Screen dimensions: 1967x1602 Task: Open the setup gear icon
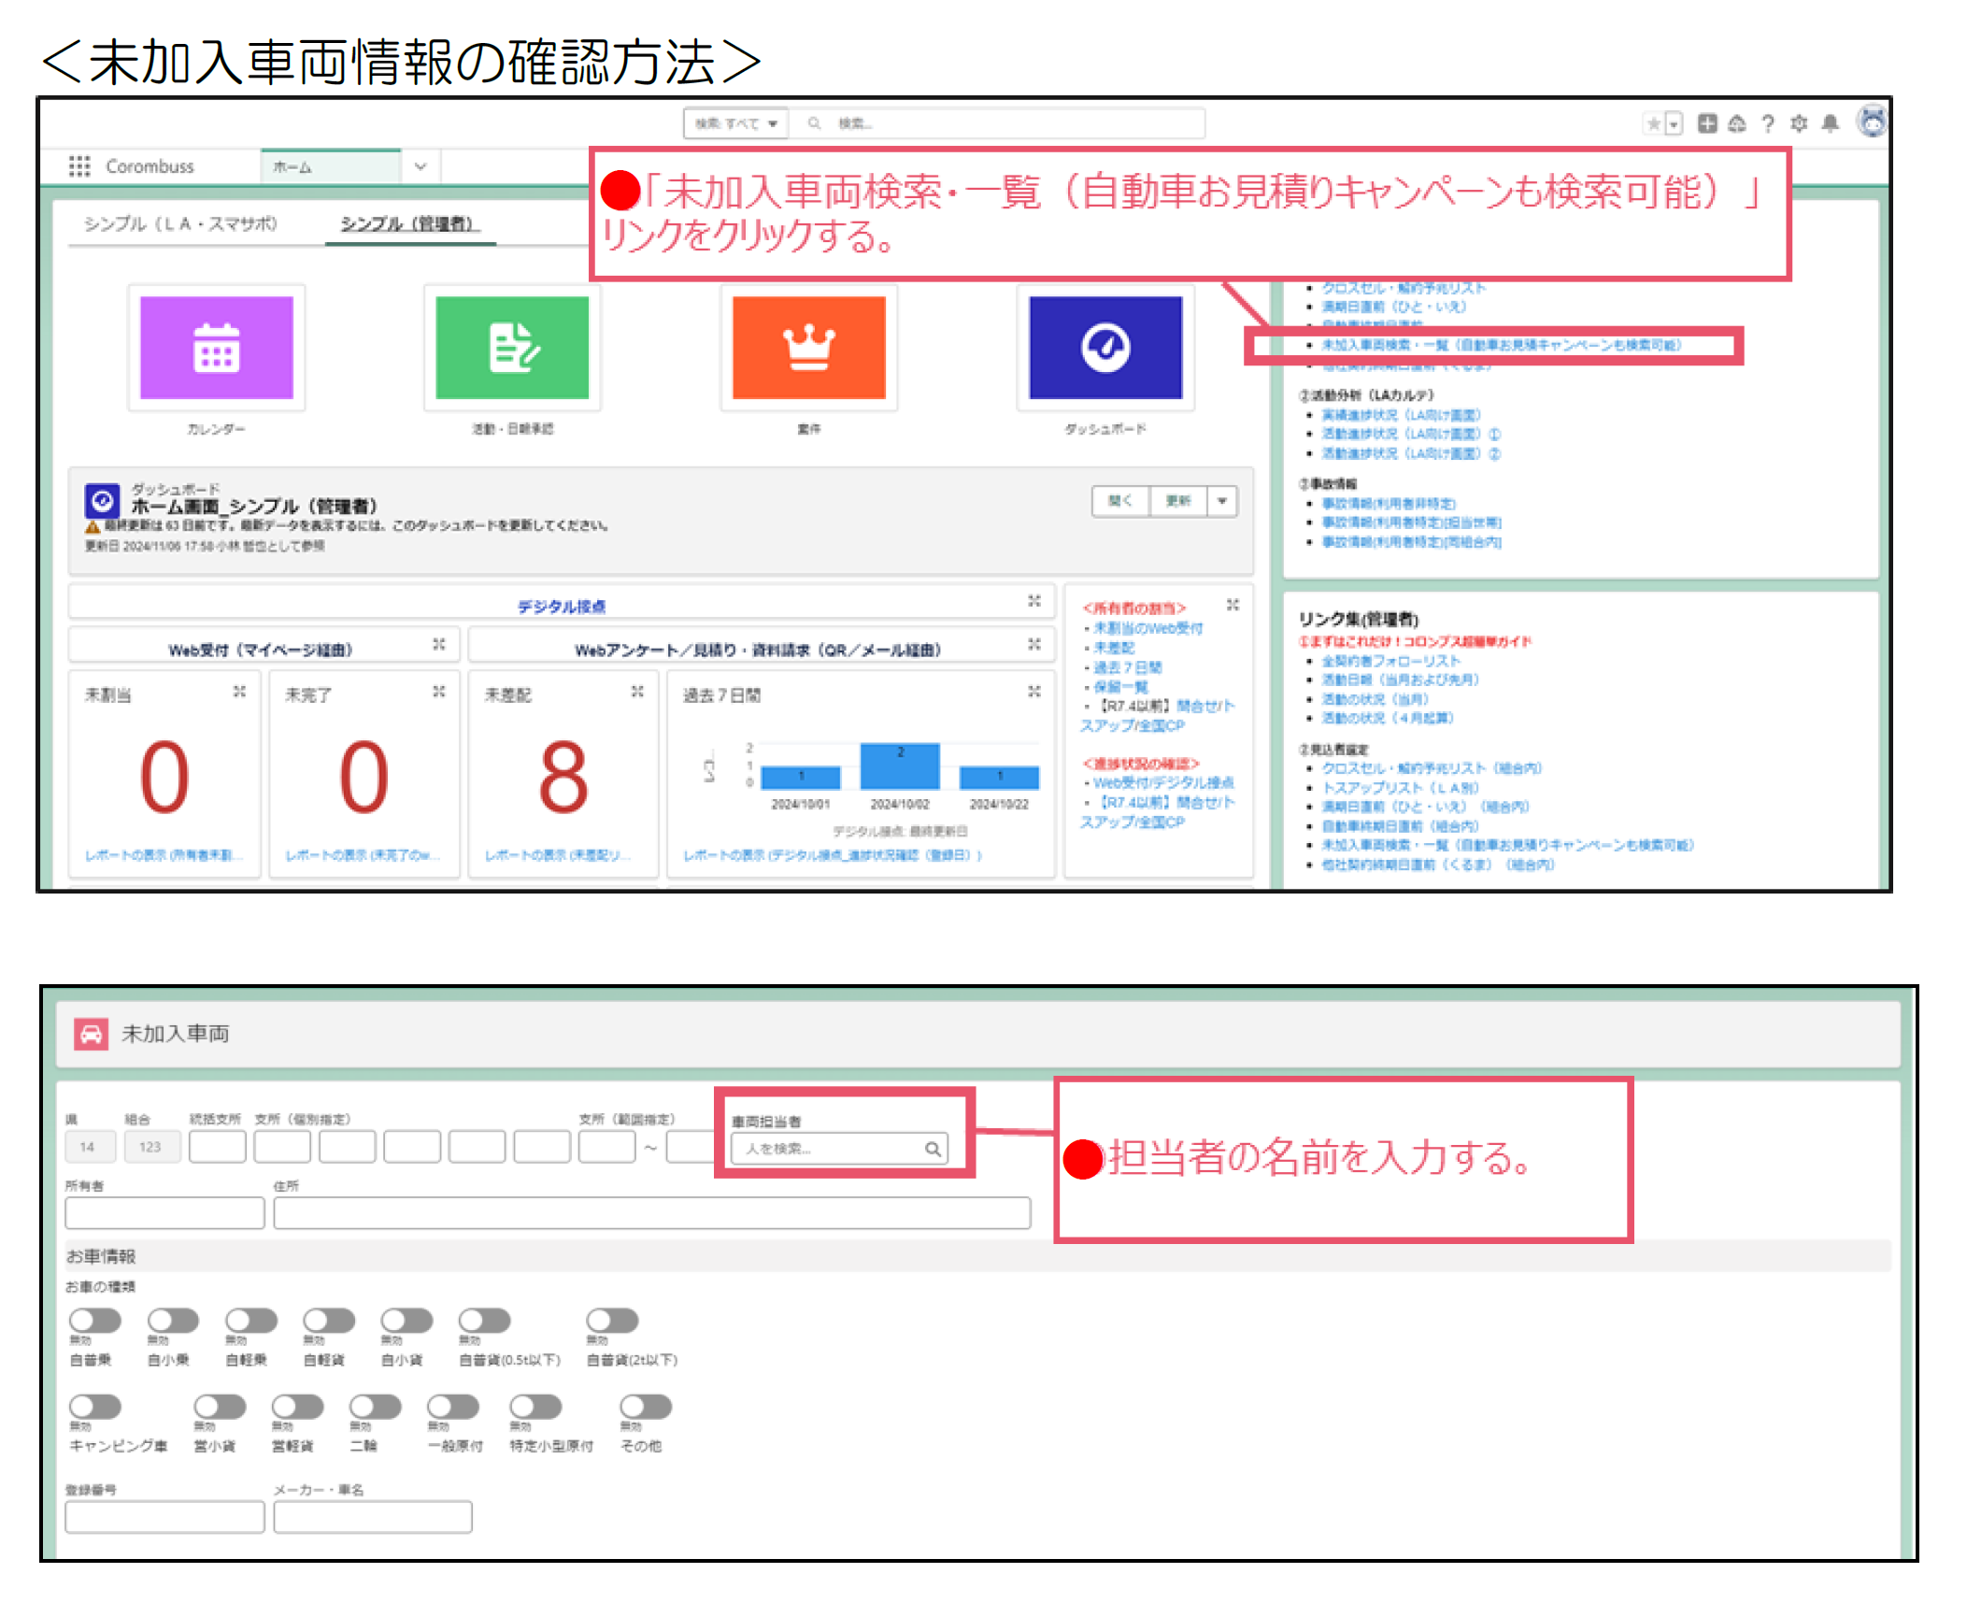pyautogui.click(x=1799, y=123)
